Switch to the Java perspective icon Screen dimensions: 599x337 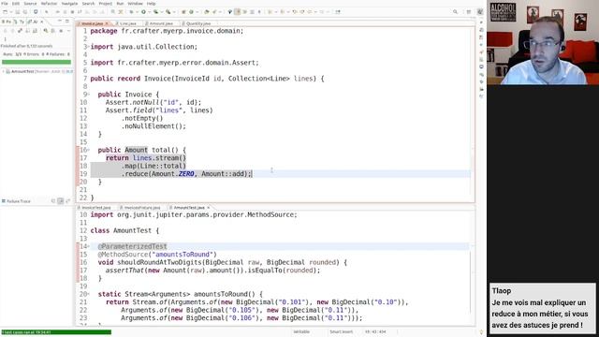480,12
